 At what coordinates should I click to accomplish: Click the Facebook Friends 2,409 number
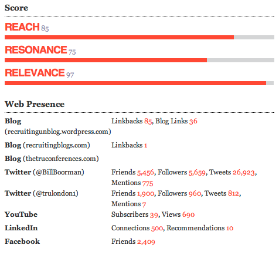[146, 242]
